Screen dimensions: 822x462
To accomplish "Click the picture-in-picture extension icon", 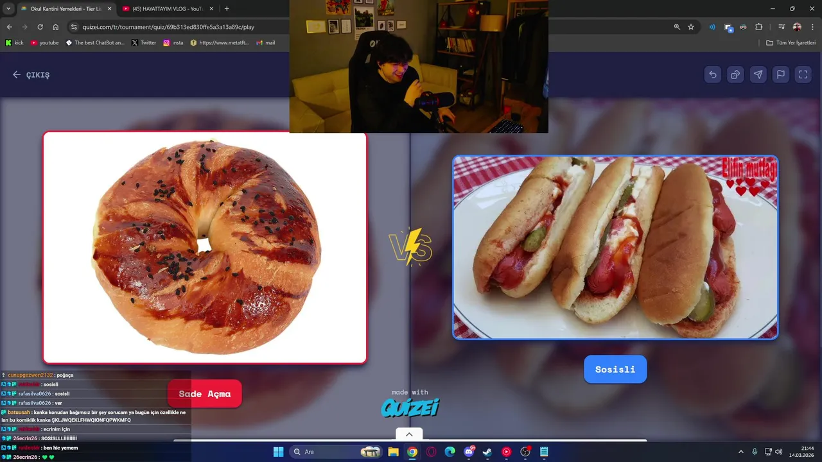I will click(728, 27).
